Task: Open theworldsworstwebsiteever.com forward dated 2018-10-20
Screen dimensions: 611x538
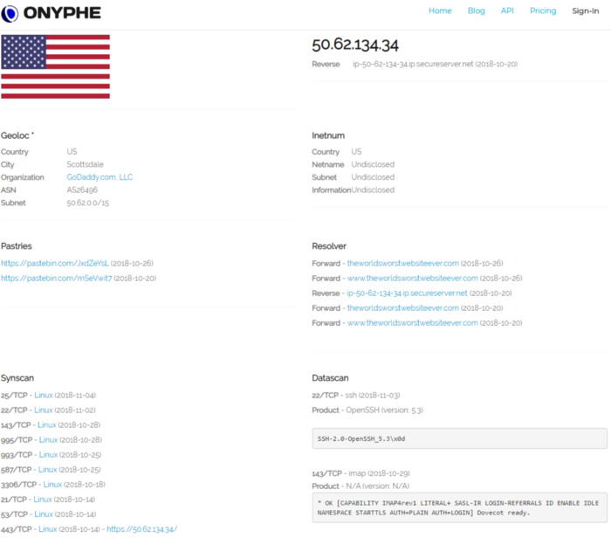Action: [x=403, y=308]
